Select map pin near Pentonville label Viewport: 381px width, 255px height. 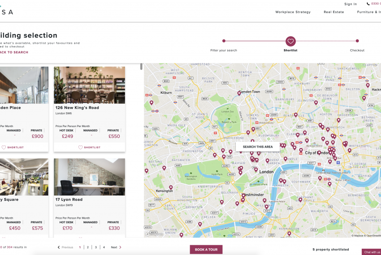coord(296,115)
